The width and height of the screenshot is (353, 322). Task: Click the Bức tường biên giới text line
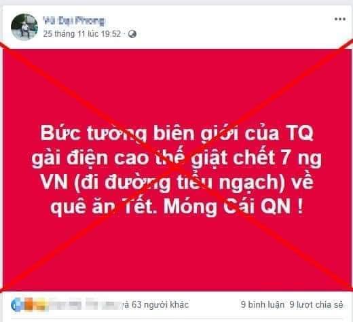(177, 134)
